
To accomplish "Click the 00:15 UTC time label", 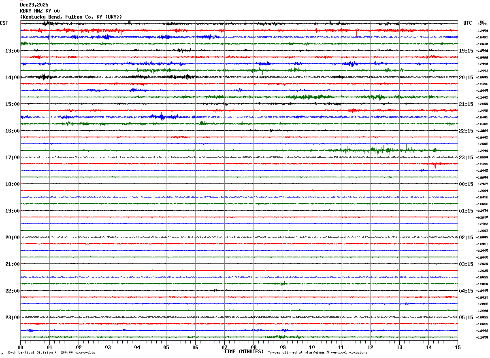I will (466, 184).
